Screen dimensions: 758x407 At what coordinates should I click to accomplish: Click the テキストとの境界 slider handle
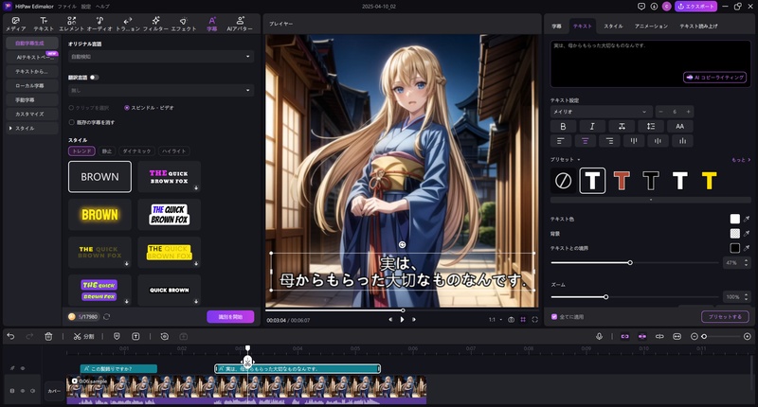[630, 262]
